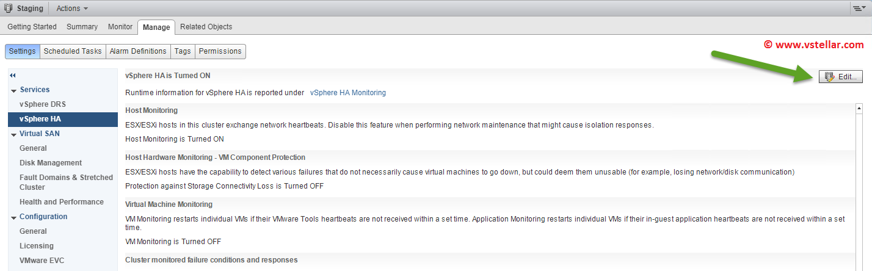Screen dimensions: 872x271
Task: Select Fault Domains & Stretched Cluster
Action: click(66, 182)
